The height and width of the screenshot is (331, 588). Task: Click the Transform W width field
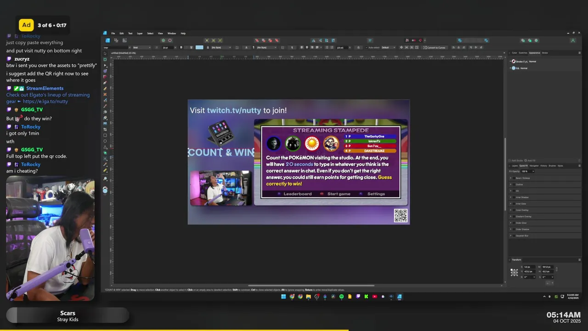click(x=548, y=267)
